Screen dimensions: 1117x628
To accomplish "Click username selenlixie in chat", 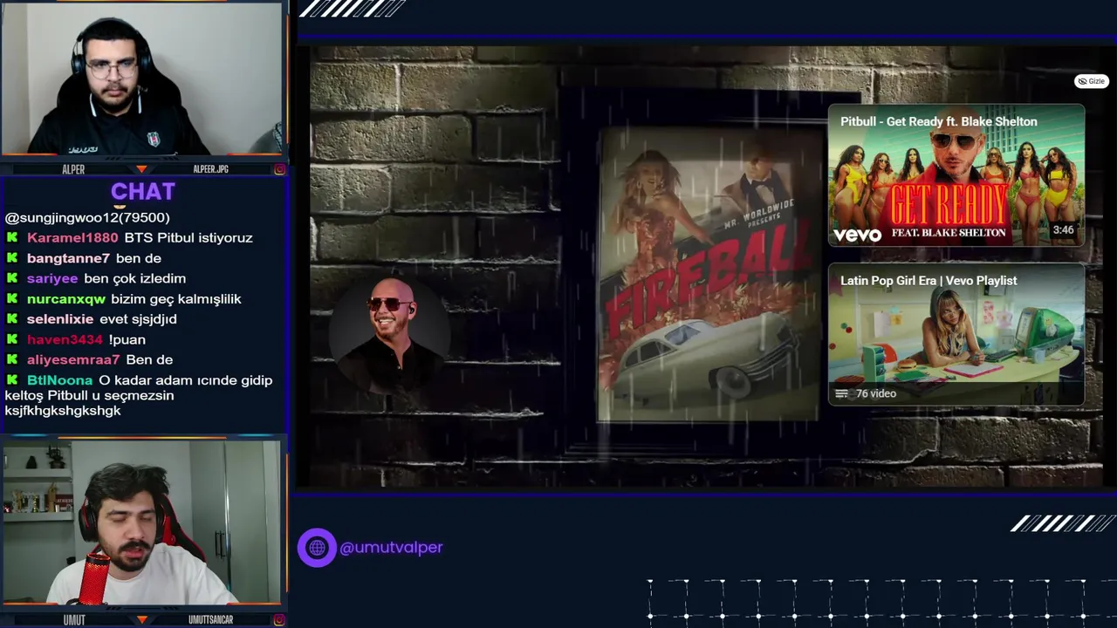I will pos(60,319).
